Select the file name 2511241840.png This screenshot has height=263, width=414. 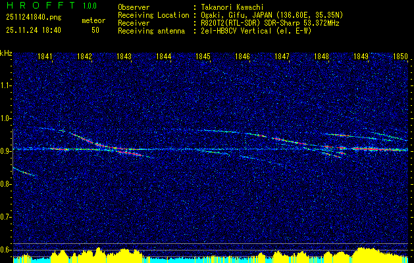click(34, 17)
